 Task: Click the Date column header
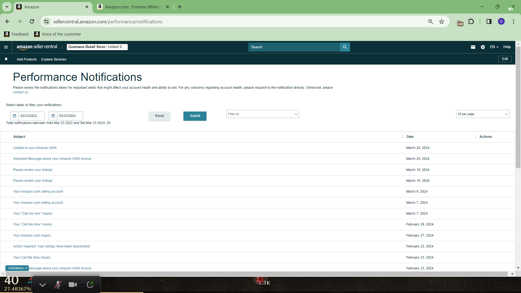pos(410,137)
